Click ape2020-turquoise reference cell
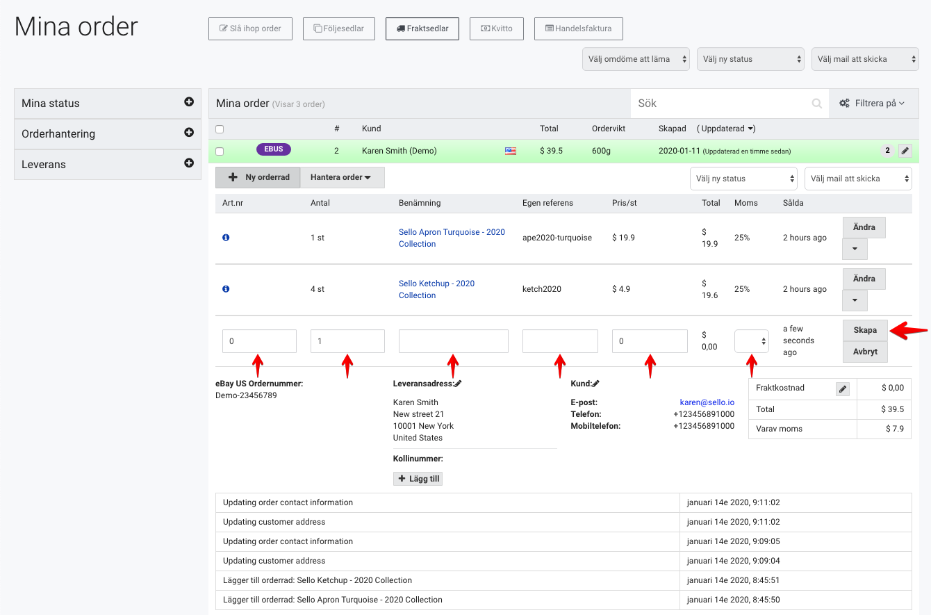931x615 pixels. (x=557, y=238)
